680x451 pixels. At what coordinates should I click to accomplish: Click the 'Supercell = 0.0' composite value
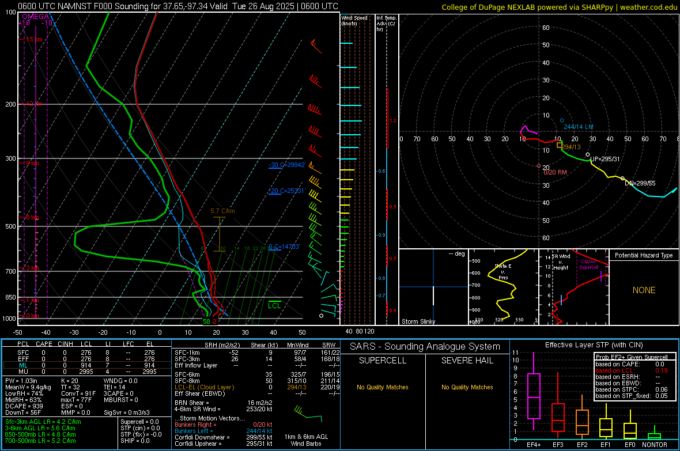pos(139,422)
